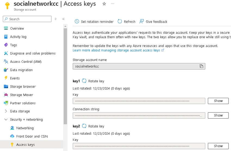The image size is (231, 151).
Task: Click the search magnifier icon
Action: coord(6,19)
